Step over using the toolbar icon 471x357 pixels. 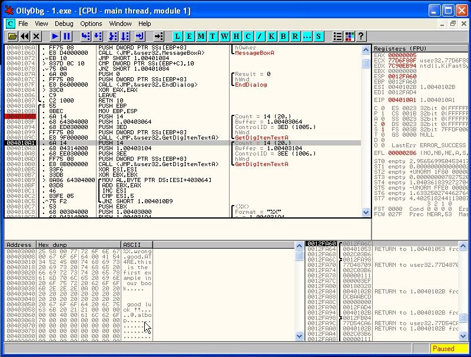(98, 37)
